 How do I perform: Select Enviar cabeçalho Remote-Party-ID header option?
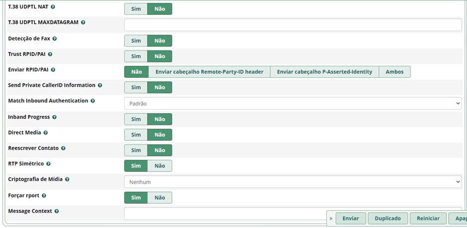tap(209, 72)
